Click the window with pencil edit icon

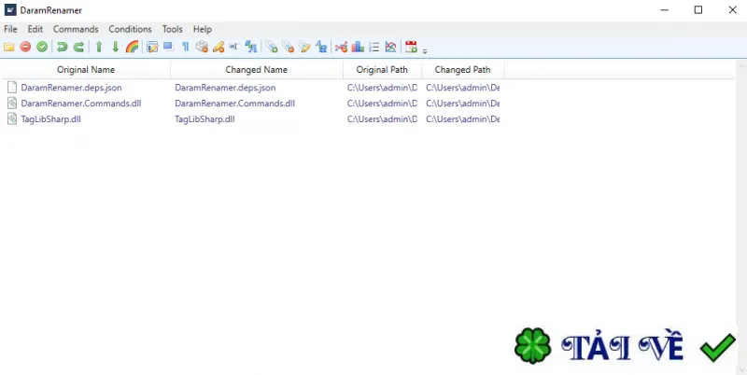point(152,47)
